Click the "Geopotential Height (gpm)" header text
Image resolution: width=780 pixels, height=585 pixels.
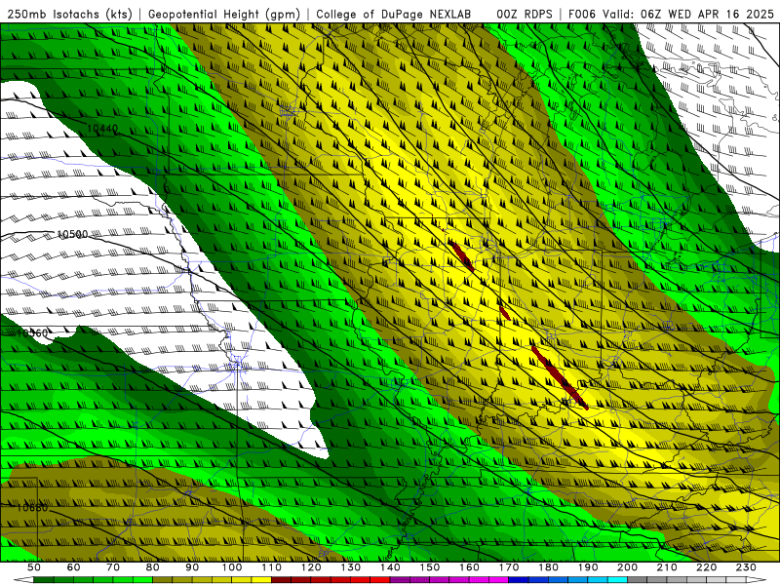click(224, 15)
